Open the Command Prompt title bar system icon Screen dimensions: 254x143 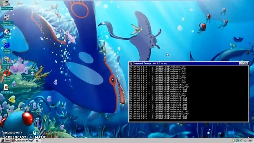[131, 64]
